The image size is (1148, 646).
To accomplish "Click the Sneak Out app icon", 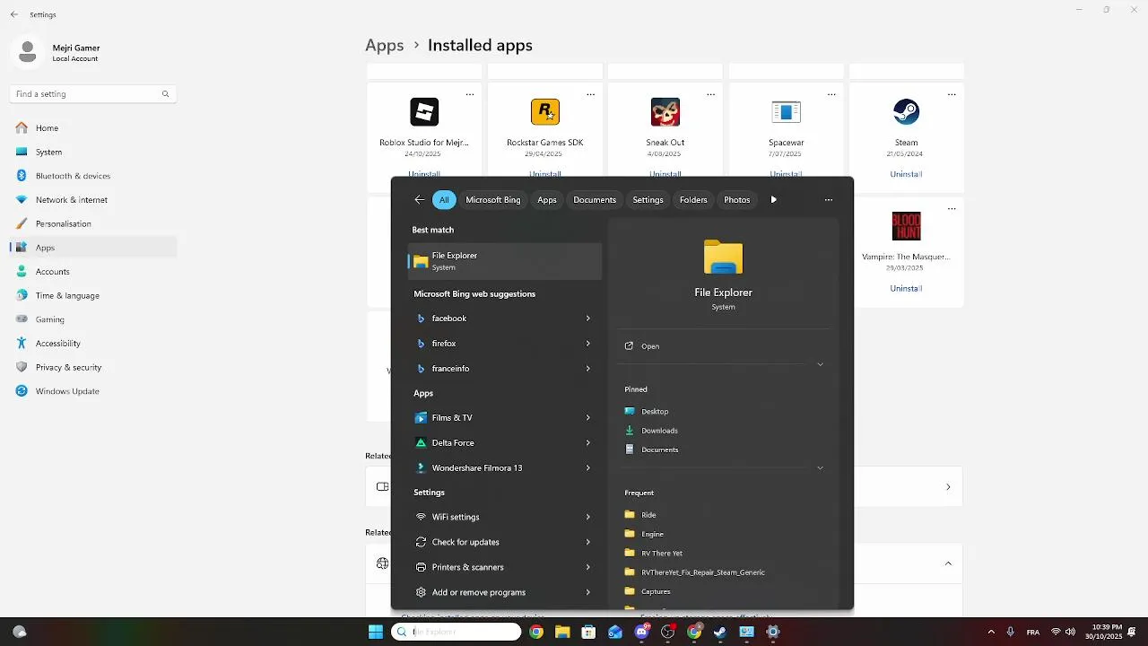I will [665, 112].
